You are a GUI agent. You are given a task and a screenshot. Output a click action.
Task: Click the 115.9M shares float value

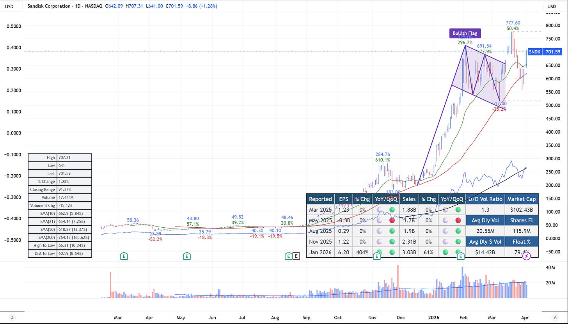tap(522, 231)
